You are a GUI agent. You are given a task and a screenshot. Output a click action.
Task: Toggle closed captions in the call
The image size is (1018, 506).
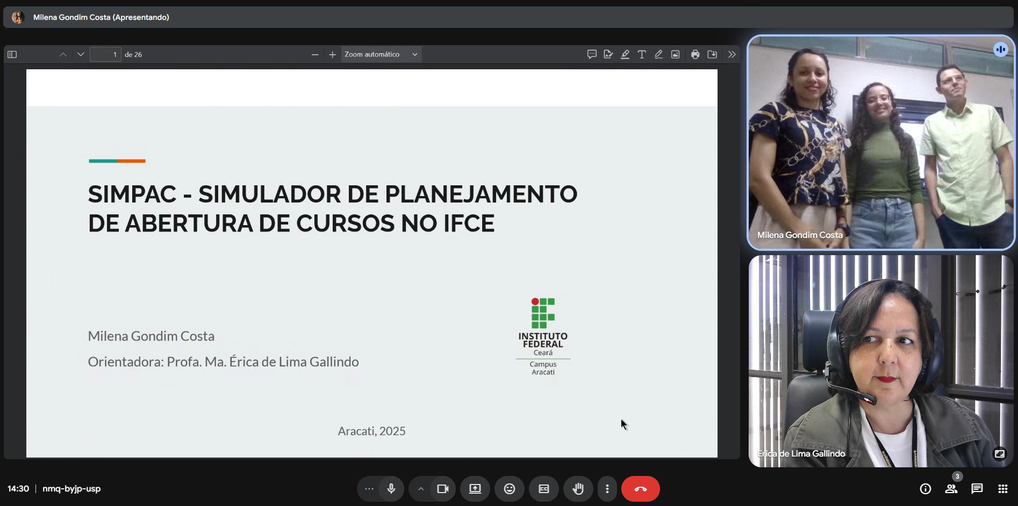[x=544, y=489]
